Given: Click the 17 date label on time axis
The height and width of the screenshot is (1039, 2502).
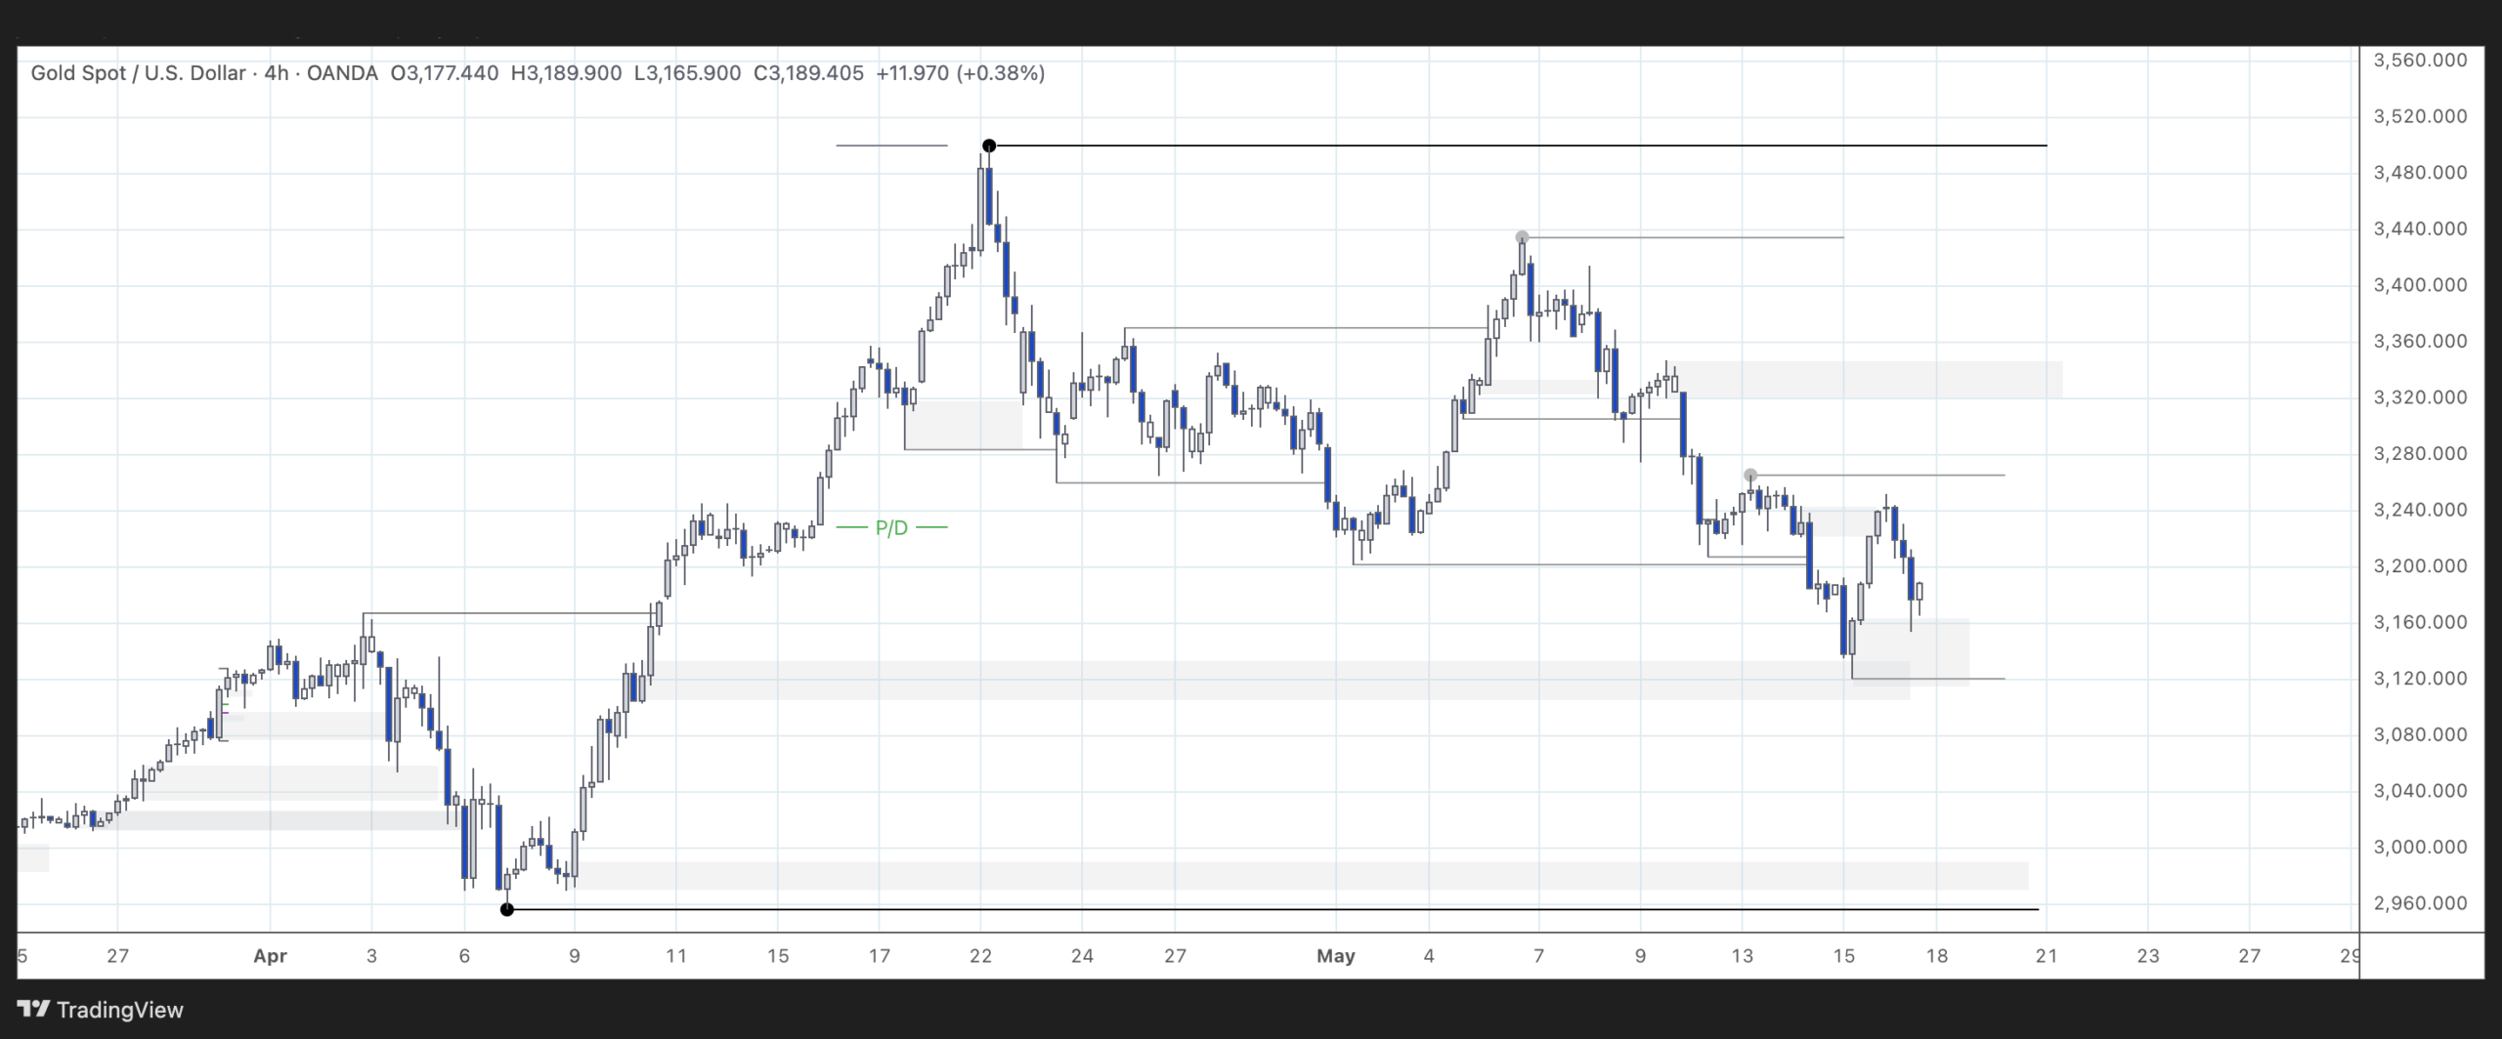Looking at the screenshot, I should click(879, 956).
